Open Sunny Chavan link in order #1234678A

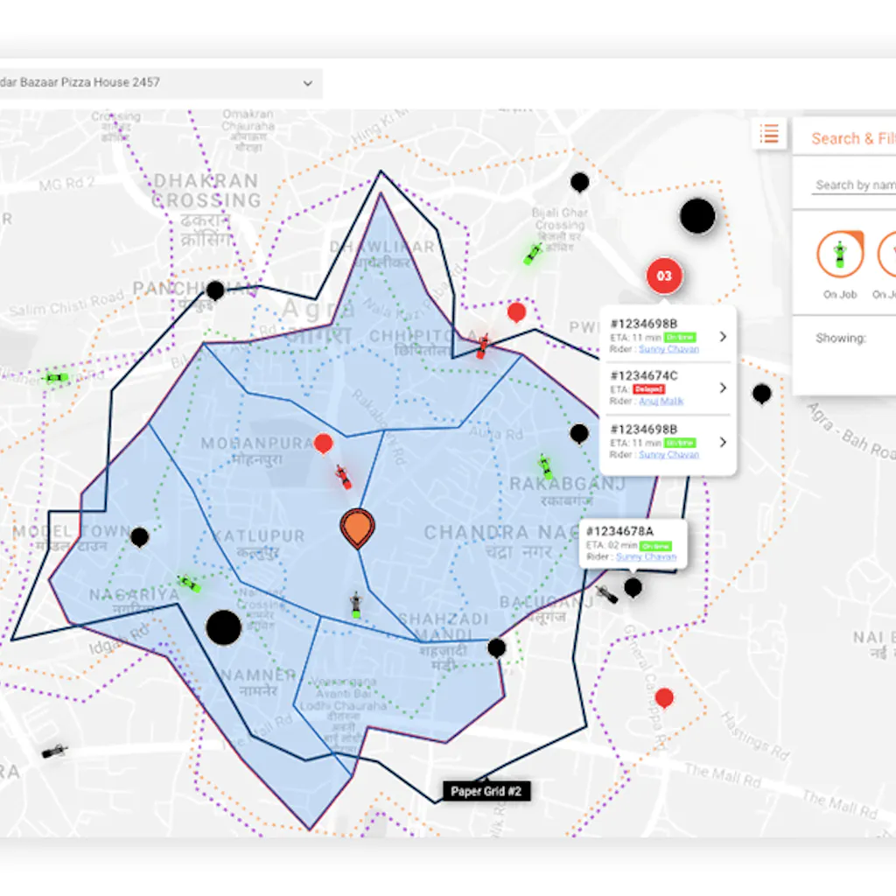(x=646, y=556)
